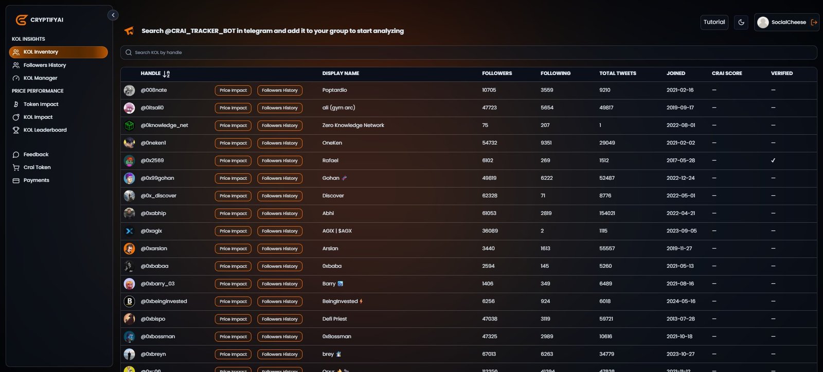The image size is (823, 372).
Task: Open Followers History for @0knowledge_net
Action: pyautogui.click(x=280, y=125)
